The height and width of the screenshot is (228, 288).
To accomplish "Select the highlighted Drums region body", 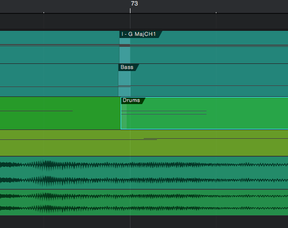I will tap(204, 113).
